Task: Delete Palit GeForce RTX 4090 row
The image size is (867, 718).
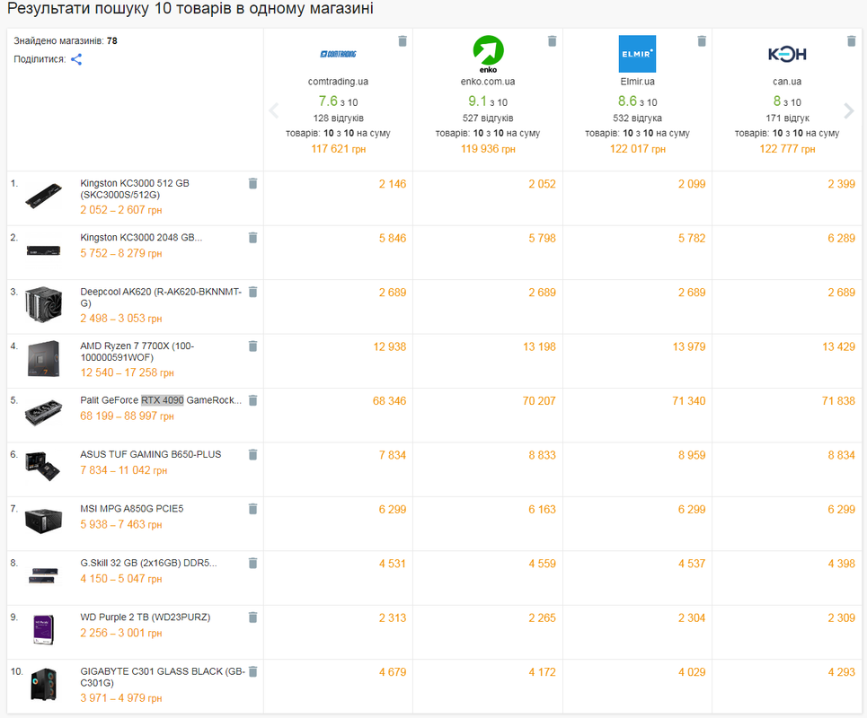Action: pos(252,400)
